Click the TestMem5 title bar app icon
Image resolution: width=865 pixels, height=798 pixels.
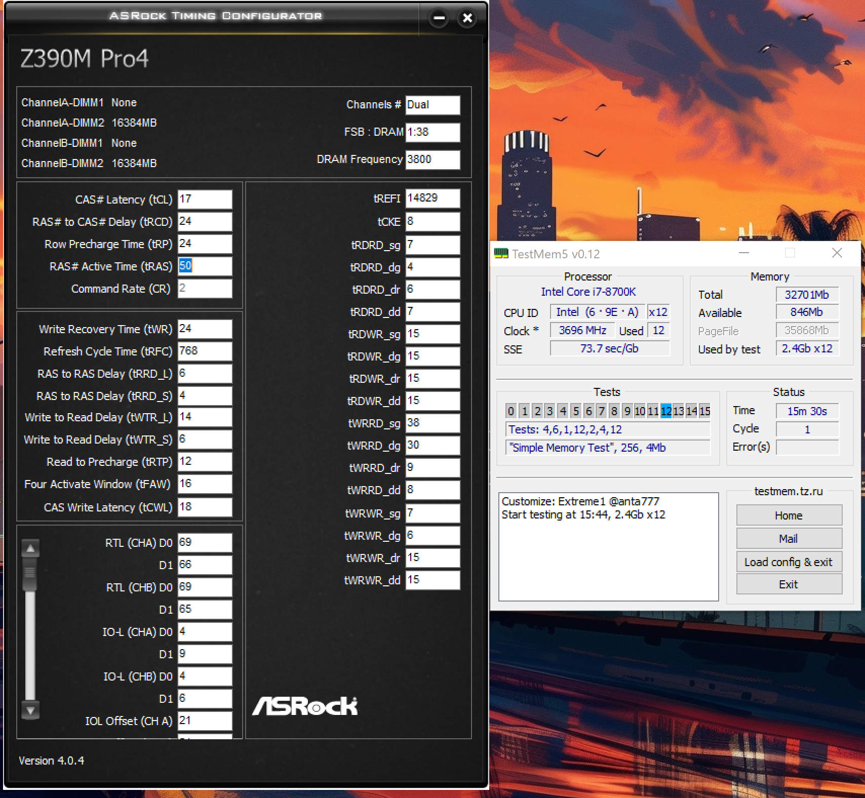(x=501, y=253)
